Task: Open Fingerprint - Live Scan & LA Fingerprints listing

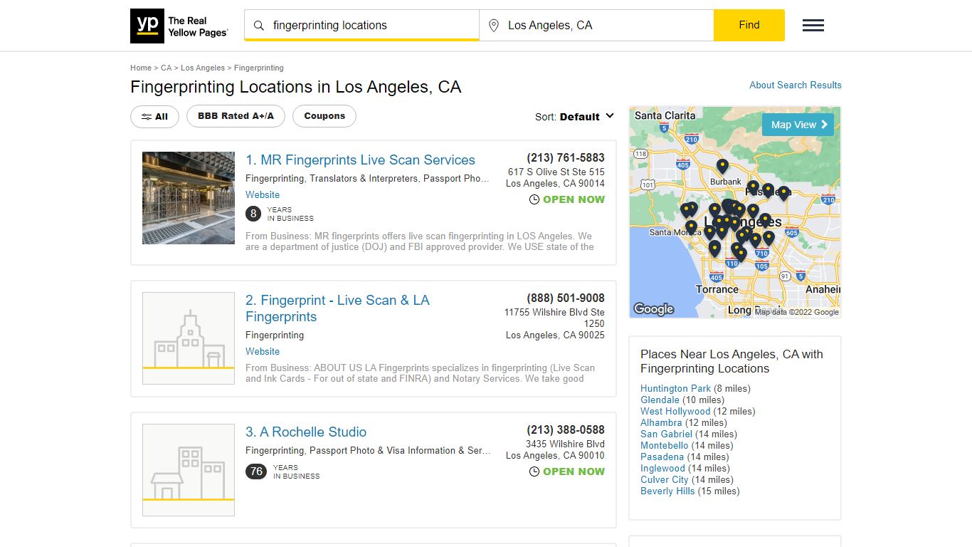Action: pos(337,308)
